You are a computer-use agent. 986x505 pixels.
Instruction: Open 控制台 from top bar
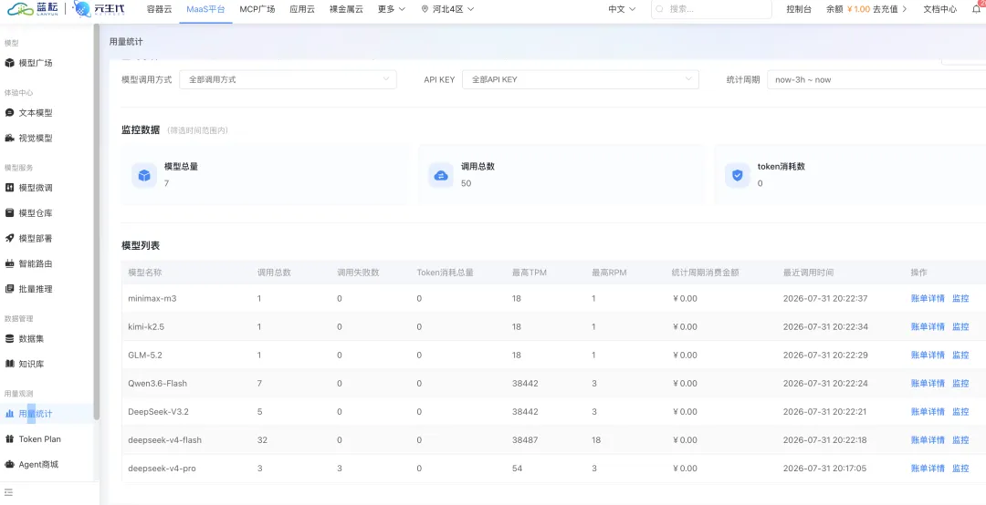[799, 9]
